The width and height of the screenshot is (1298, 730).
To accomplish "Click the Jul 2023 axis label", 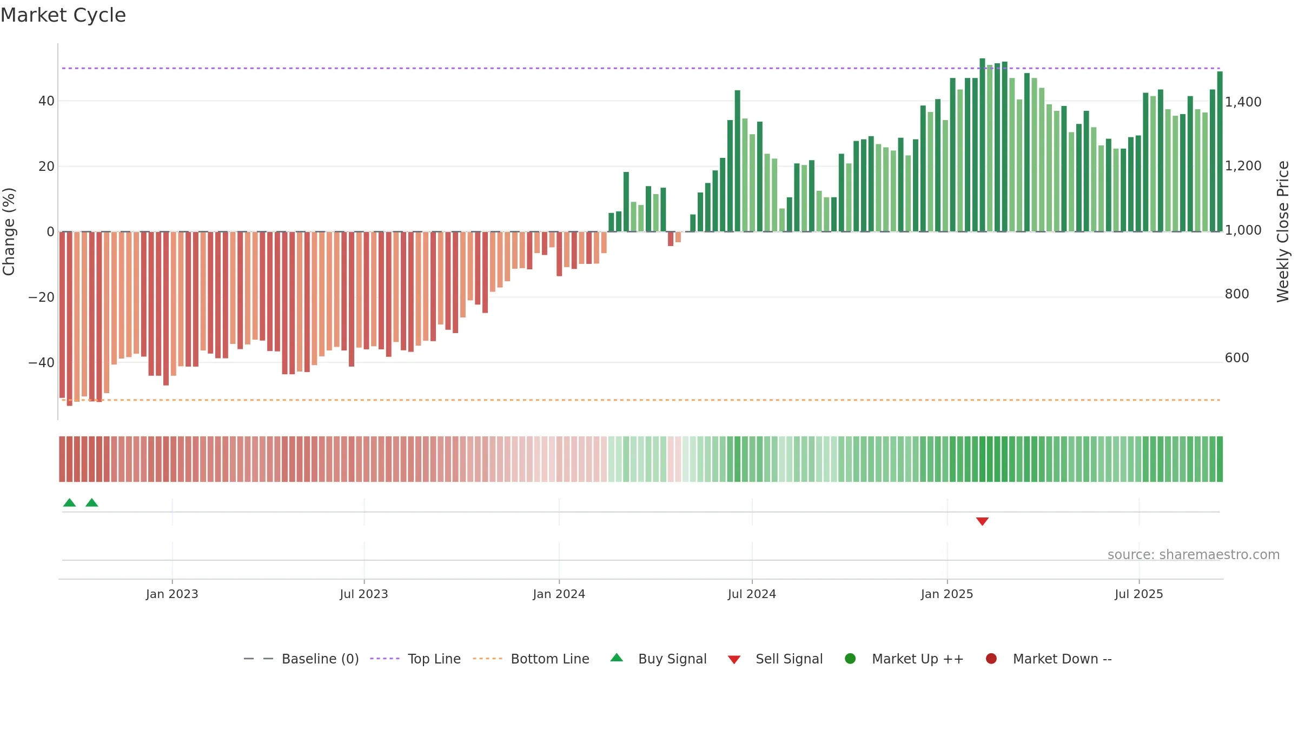I will 364,594.
